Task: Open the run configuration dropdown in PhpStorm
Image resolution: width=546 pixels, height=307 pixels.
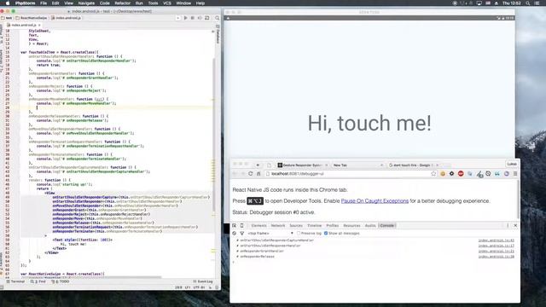Action: tap(178, 18)
